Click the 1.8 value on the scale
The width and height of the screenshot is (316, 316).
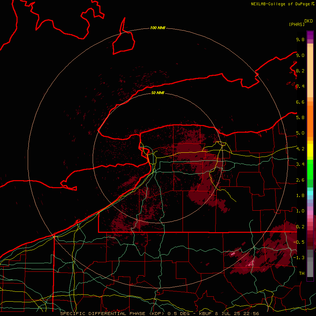300,196
